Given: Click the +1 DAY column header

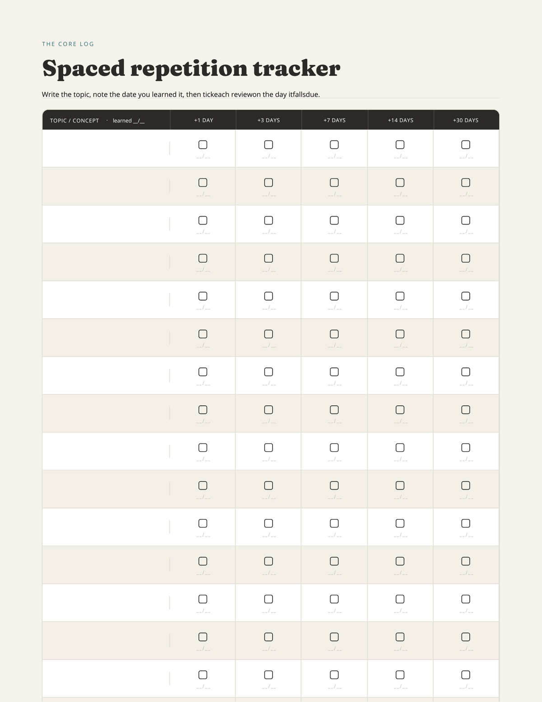Looking at the screenshot, I should [x=204, y=120].
